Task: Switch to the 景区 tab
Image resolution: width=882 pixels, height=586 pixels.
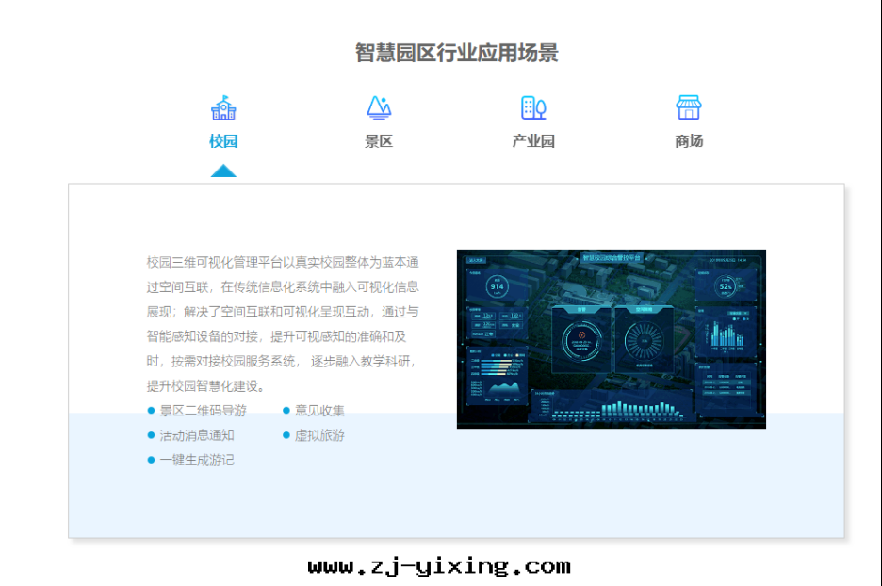Action: click(x=378, y=139)
